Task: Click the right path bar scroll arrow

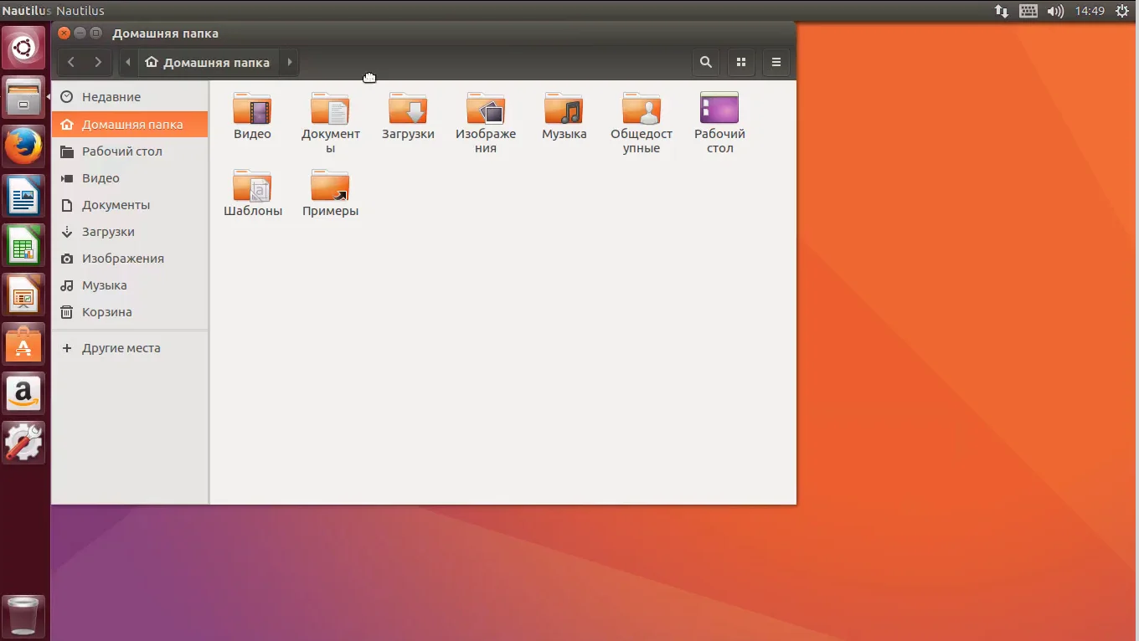Action: [x=290, y=62]
